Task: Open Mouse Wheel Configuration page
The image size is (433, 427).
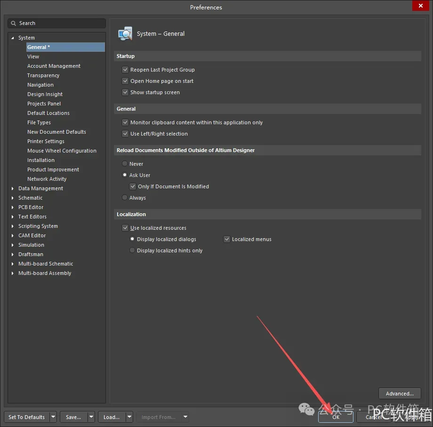Action: (62, 151)
